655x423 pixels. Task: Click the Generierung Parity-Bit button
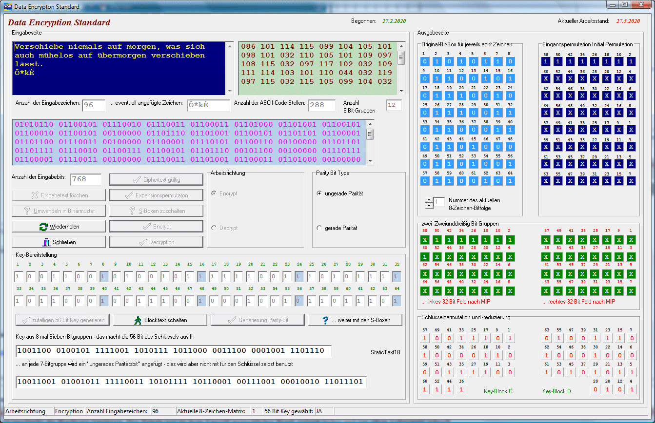pos(258,320)
